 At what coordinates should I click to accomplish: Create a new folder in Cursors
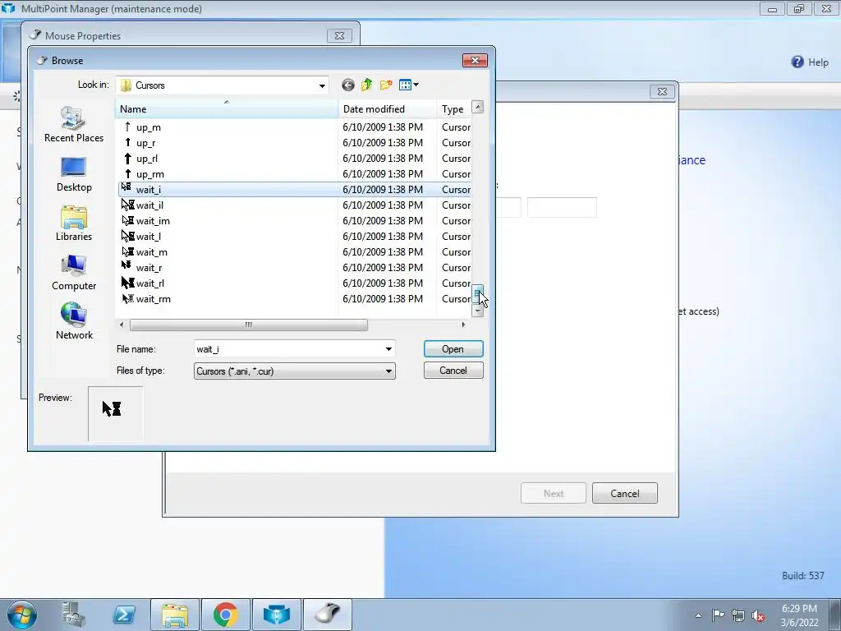click(386, 85)
